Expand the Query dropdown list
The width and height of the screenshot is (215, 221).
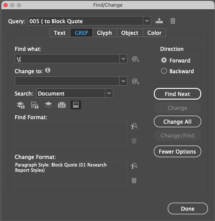coord(147,21)
